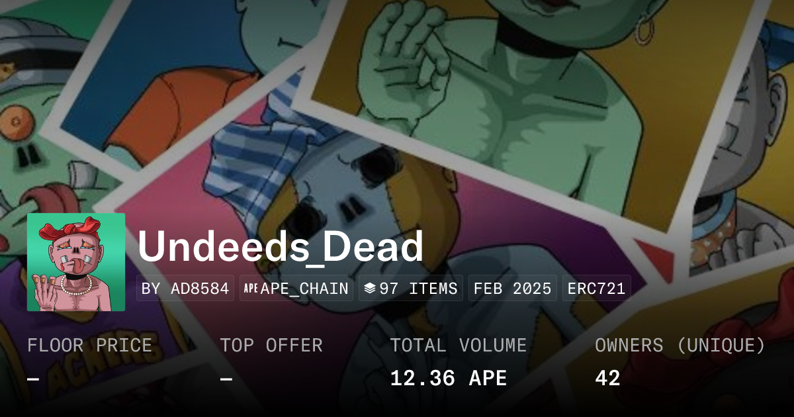Click the Undeeds_Dead collection avatar thumbnail

76,262
